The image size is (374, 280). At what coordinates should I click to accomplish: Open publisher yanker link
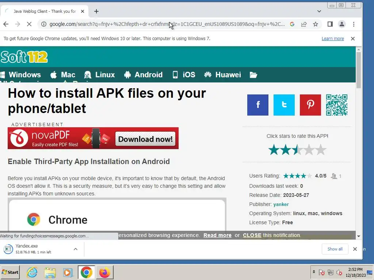pos(281,204)
